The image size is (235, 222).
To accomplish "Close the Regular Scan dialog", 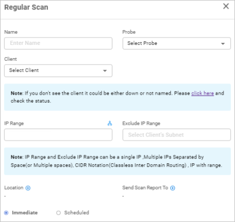I will tap(226, 6).
